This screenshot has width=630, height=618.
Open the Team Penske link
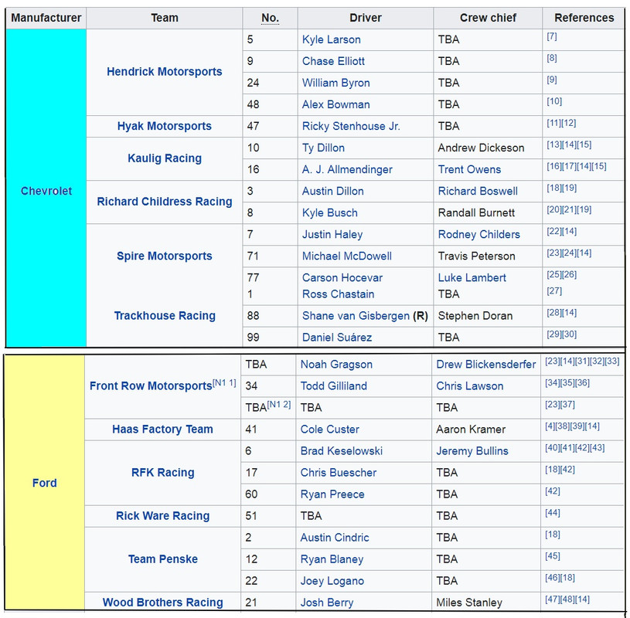point(163,559)
